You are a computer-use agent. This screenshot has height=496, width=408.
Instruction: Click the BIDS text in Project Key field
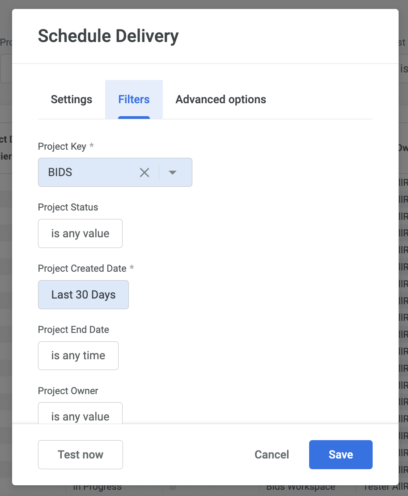pos(60,172)
